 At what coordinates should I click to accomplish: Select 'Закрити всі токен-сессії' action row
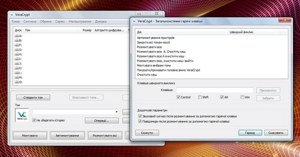point(211,42)
